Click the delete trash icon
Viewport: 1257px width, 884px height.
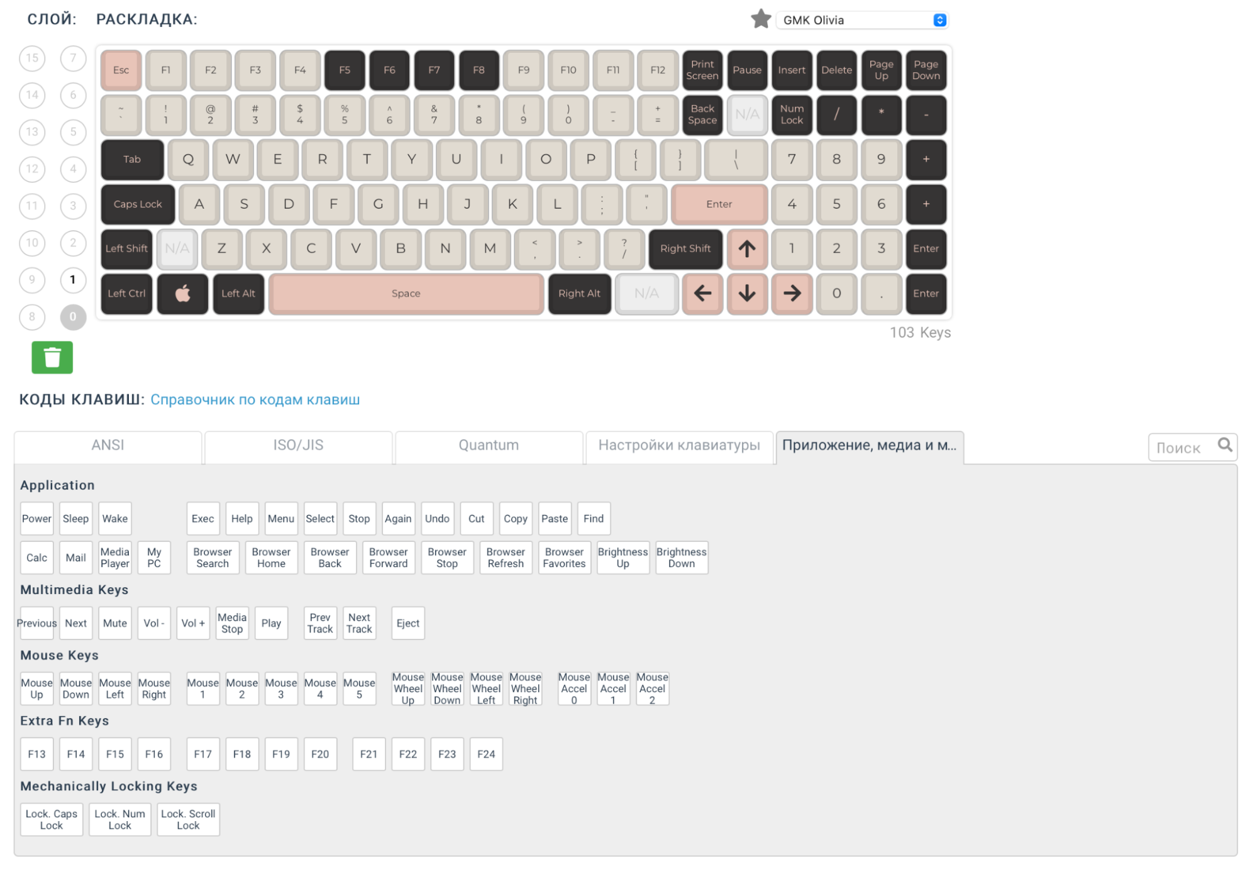coord(53,356)
